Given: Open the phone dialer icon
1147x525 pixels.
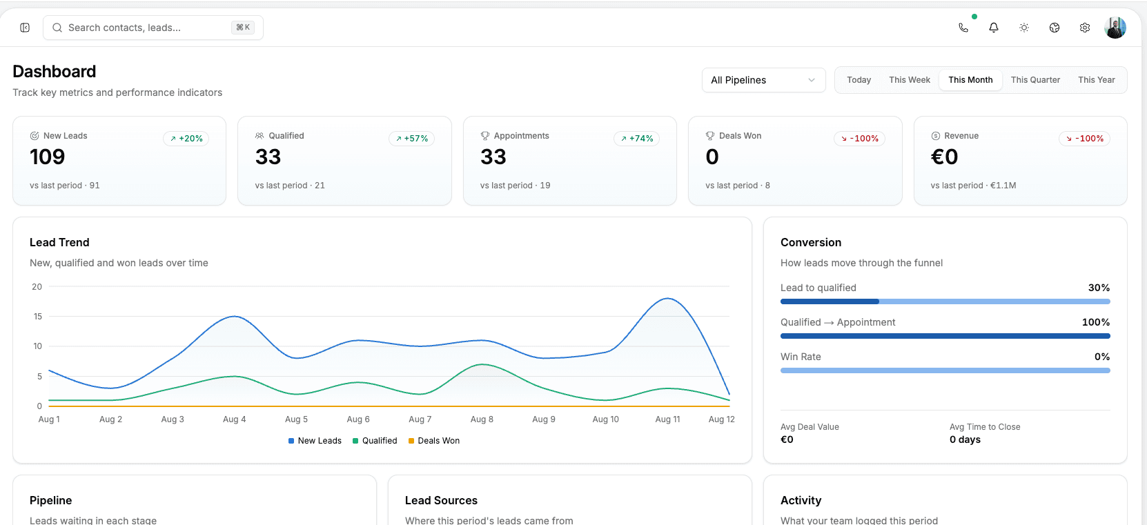Looking at the screenshot, I should click(963, 28).
